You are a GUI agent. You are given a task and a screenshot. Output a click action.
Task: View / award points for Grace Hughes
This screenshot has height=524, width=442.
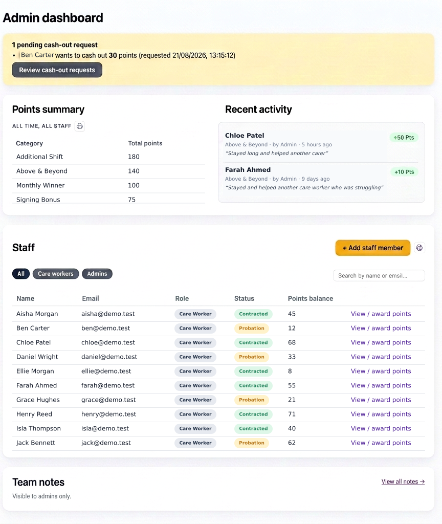tap(381, 400)
